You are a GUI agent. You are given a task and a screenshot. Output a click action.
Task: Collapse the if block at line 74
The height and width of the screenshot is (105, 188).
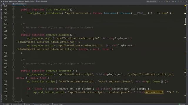point(14,89)
